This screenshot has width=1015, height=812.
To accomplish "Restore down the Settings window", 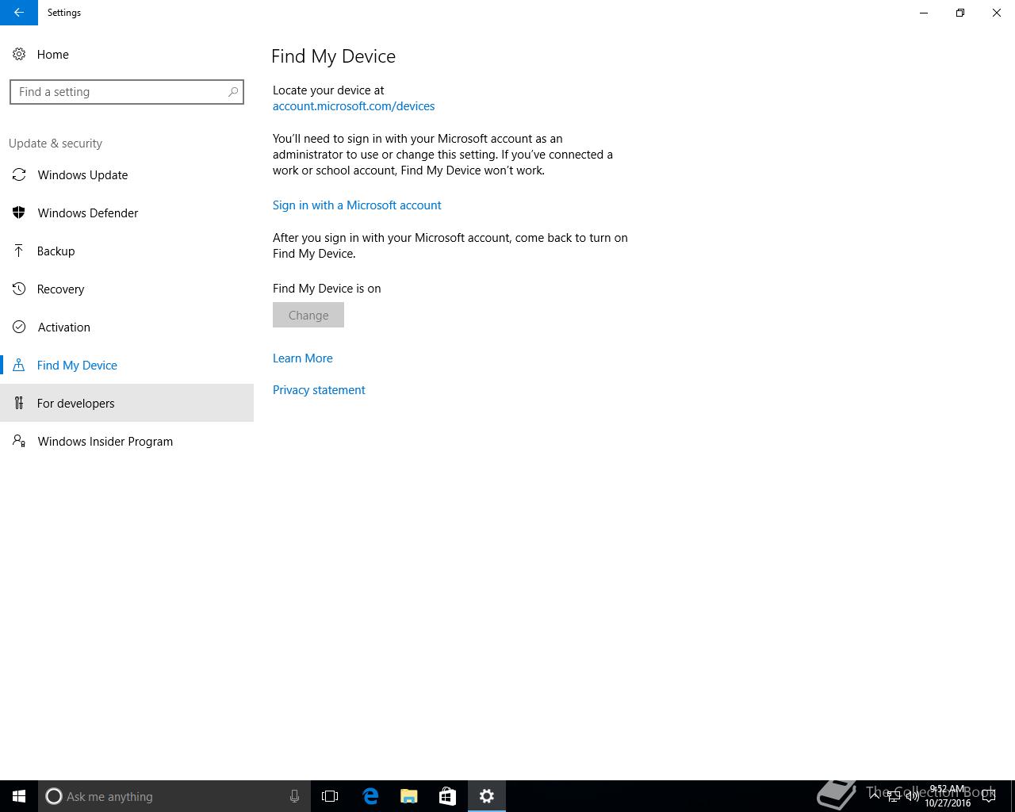I will pos(960,13).
